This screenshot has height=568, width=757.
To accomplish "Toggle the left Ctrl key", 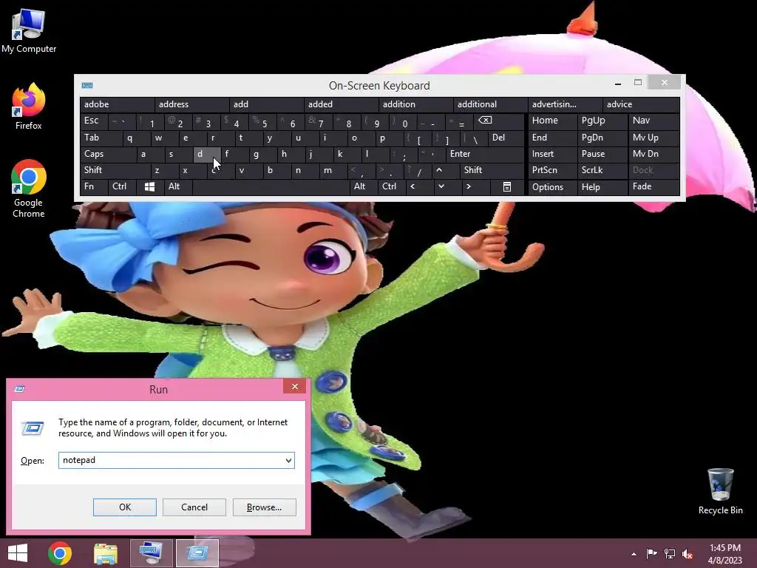I will pyautogui.click(x=122, y=186).
